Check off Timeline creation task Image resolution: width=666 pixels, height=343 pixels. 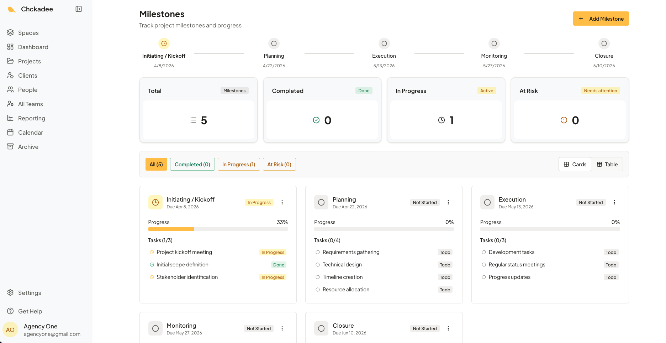(318, 277)
